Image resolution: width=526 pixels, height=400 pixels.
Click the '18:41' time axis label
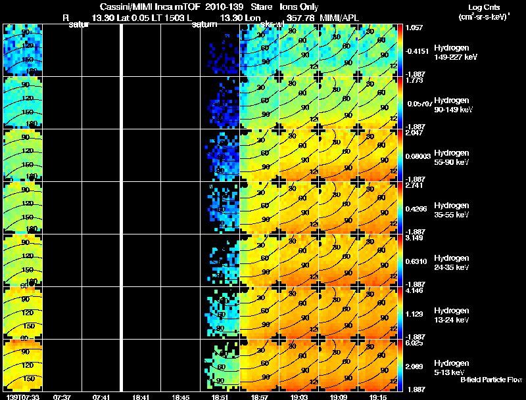pos(141,397)
